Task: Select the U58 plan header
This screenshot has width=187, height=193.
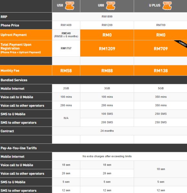Action: click(60, 5)
